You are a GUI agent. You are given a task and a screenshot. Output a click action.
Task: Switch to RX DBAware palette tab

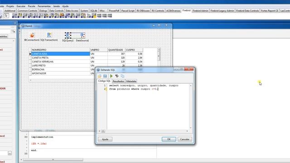[x=143, y=11]
